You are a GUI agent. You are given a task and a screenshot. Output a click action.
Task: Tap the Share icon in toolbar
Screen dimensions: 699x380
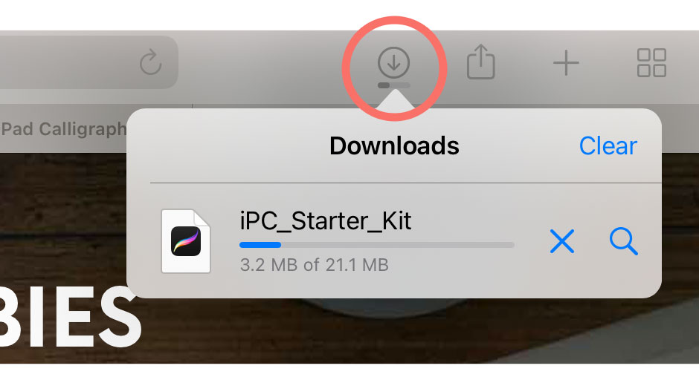coord(480,62)
